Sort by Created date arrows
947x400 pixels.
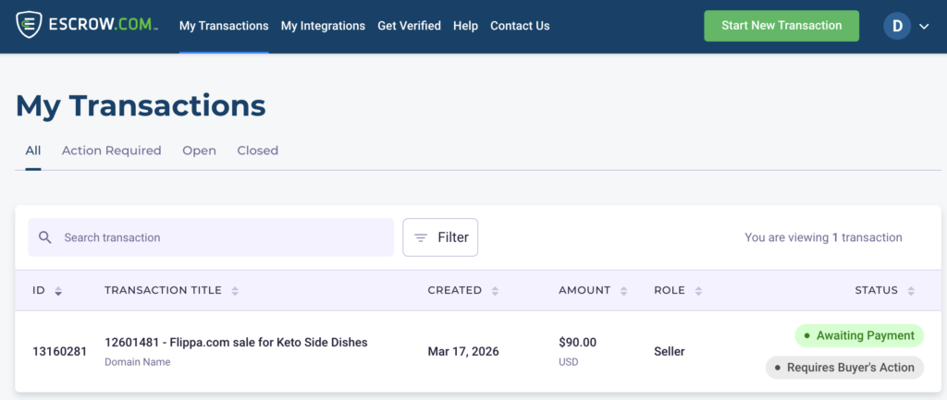point(495,291)
